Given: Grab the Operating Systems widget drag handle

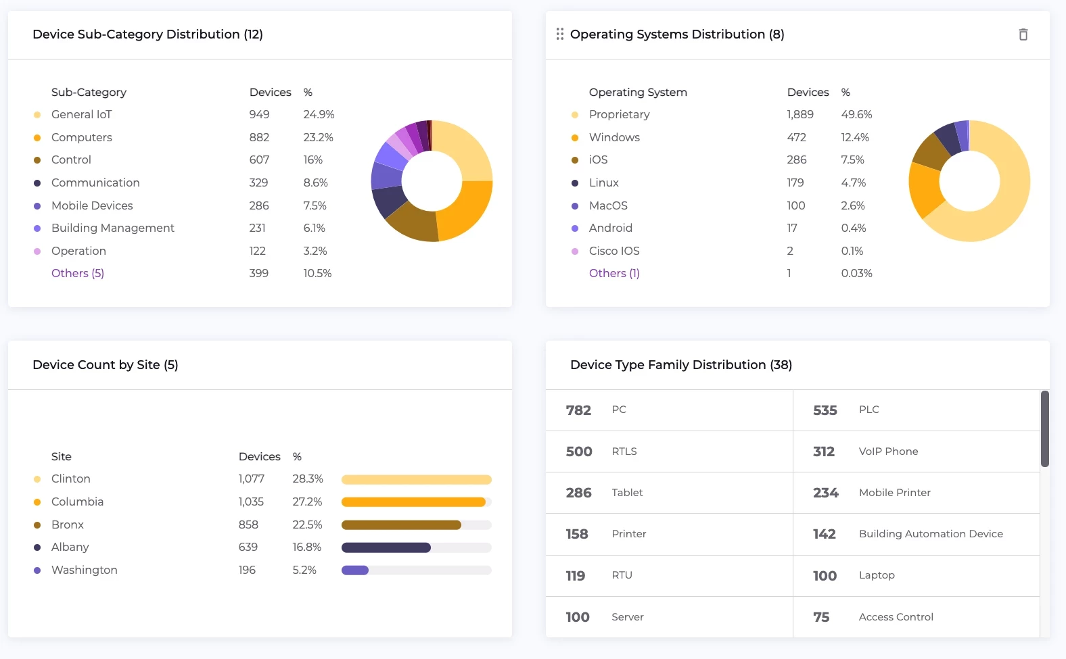Looking at the screenshot, I should [559, 34].
